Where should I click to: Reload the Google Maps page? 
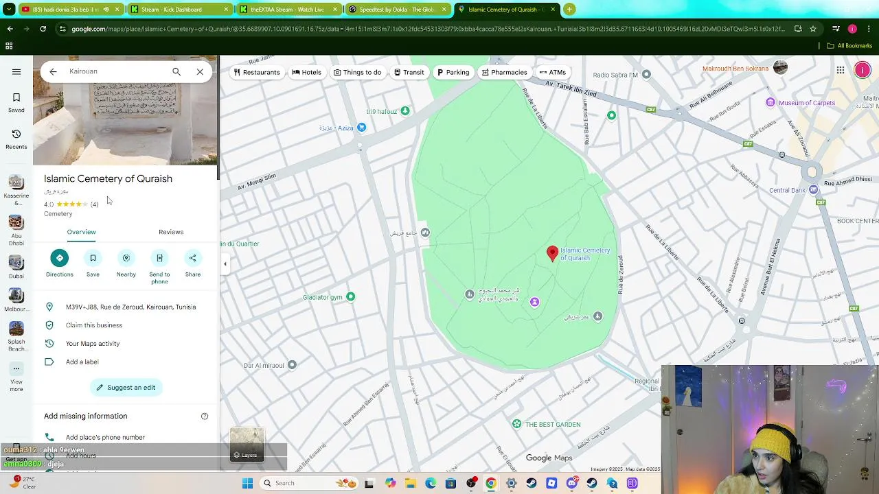tap(43, 29)
